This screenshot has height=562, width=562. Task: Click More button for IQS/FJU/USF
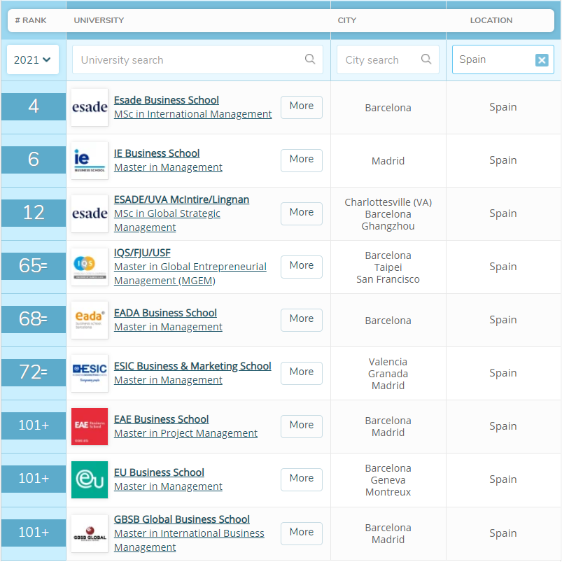(x=302, y=267)
